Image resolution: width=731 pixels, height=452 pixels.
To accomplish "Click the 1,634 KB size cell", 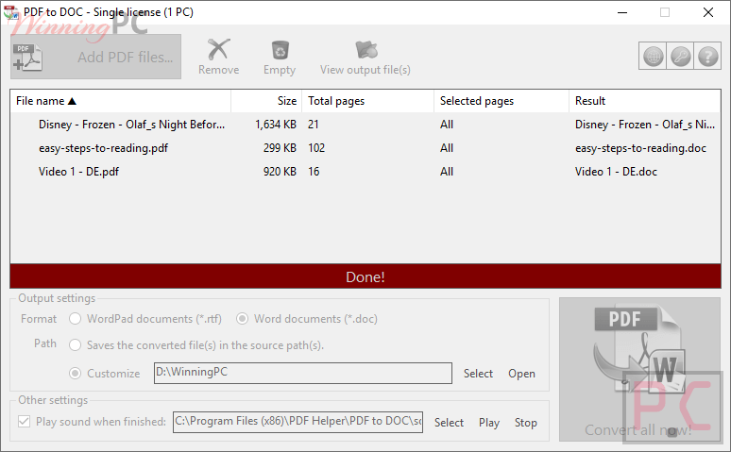I will (276, 125).
